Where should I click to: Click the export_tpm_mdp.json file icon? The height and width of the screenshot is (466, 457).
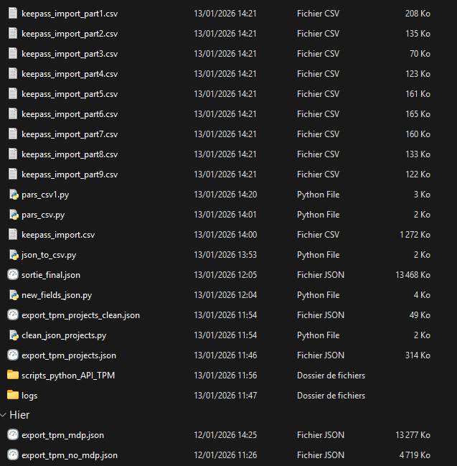tap(12, 434)
